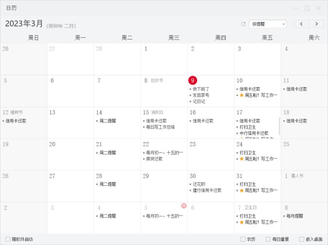Click the red festival badge on April 5
Screen dimensions: 328x245
tap(184, 206)
